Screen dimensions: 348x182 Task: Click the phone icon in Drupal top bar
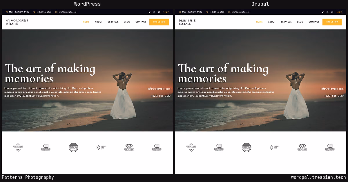tap(207, 12)
